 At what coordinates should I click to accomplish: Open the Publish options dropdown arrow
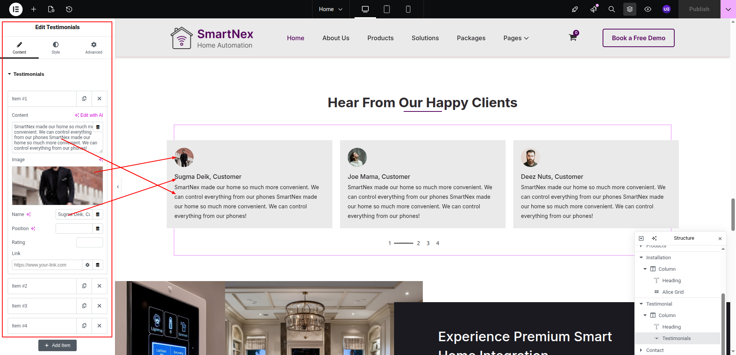point(728,9)
